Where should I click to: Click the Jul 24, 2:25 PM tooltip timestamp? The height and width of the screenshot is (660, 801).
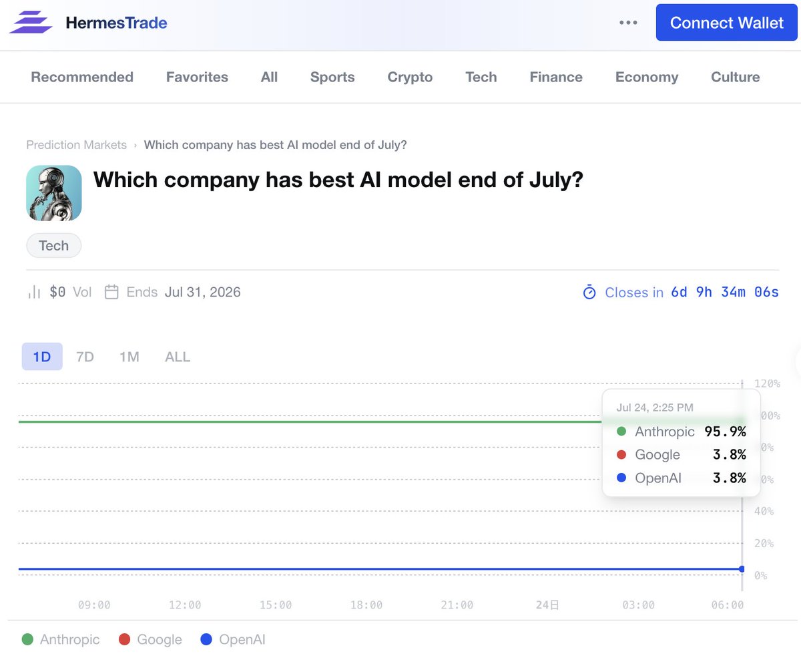[655, 407]
